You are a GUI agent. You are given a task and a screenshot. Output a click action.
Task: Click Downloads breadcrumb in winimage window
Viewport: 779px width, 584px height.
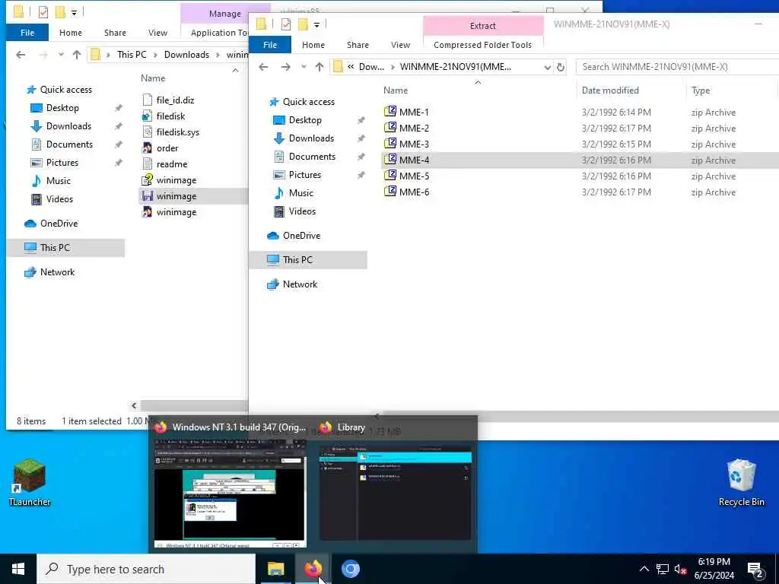(x=186, y=55)
